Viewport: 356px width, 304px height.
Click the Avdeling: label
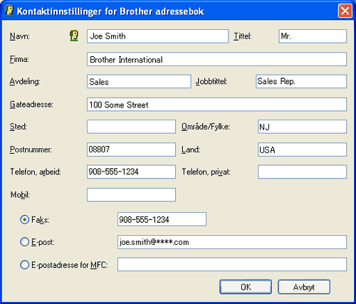click(25, 81)
